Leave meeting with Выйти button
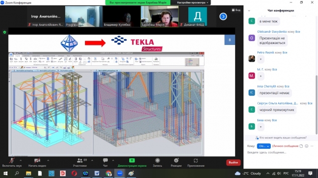Viewport: 318px width, 178px height. 233,163
